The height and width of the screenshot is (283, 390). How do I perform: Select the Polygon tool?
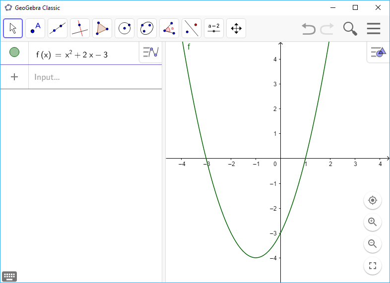[102, 28]
